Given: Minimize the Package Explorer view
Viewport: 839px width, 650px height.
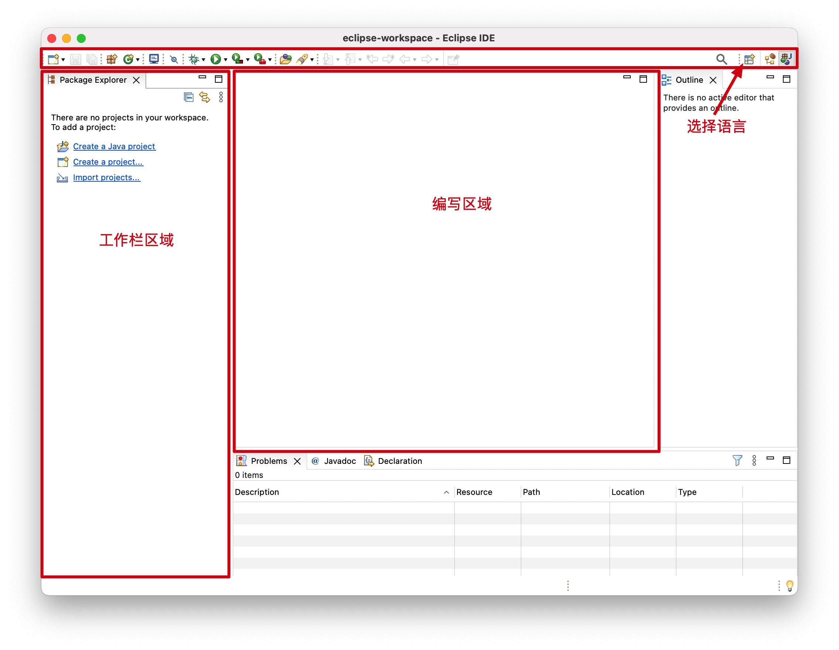Looking at the screenshot, I should coord(202,77).
